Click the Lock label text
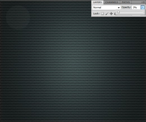This screenshot has height=122, width=146. click(x=96, y=13)
